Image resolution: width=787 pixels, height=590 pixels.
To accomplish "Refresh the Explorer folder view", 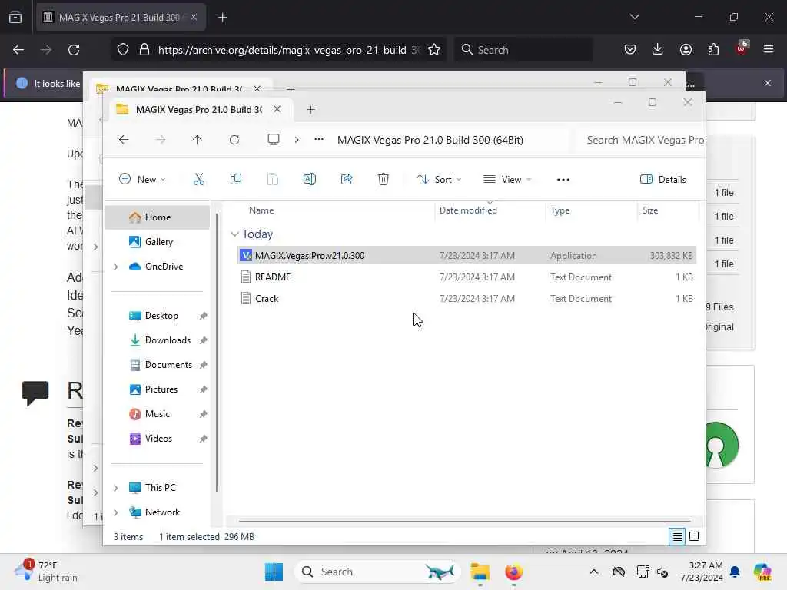I will [x=234, y=140].
